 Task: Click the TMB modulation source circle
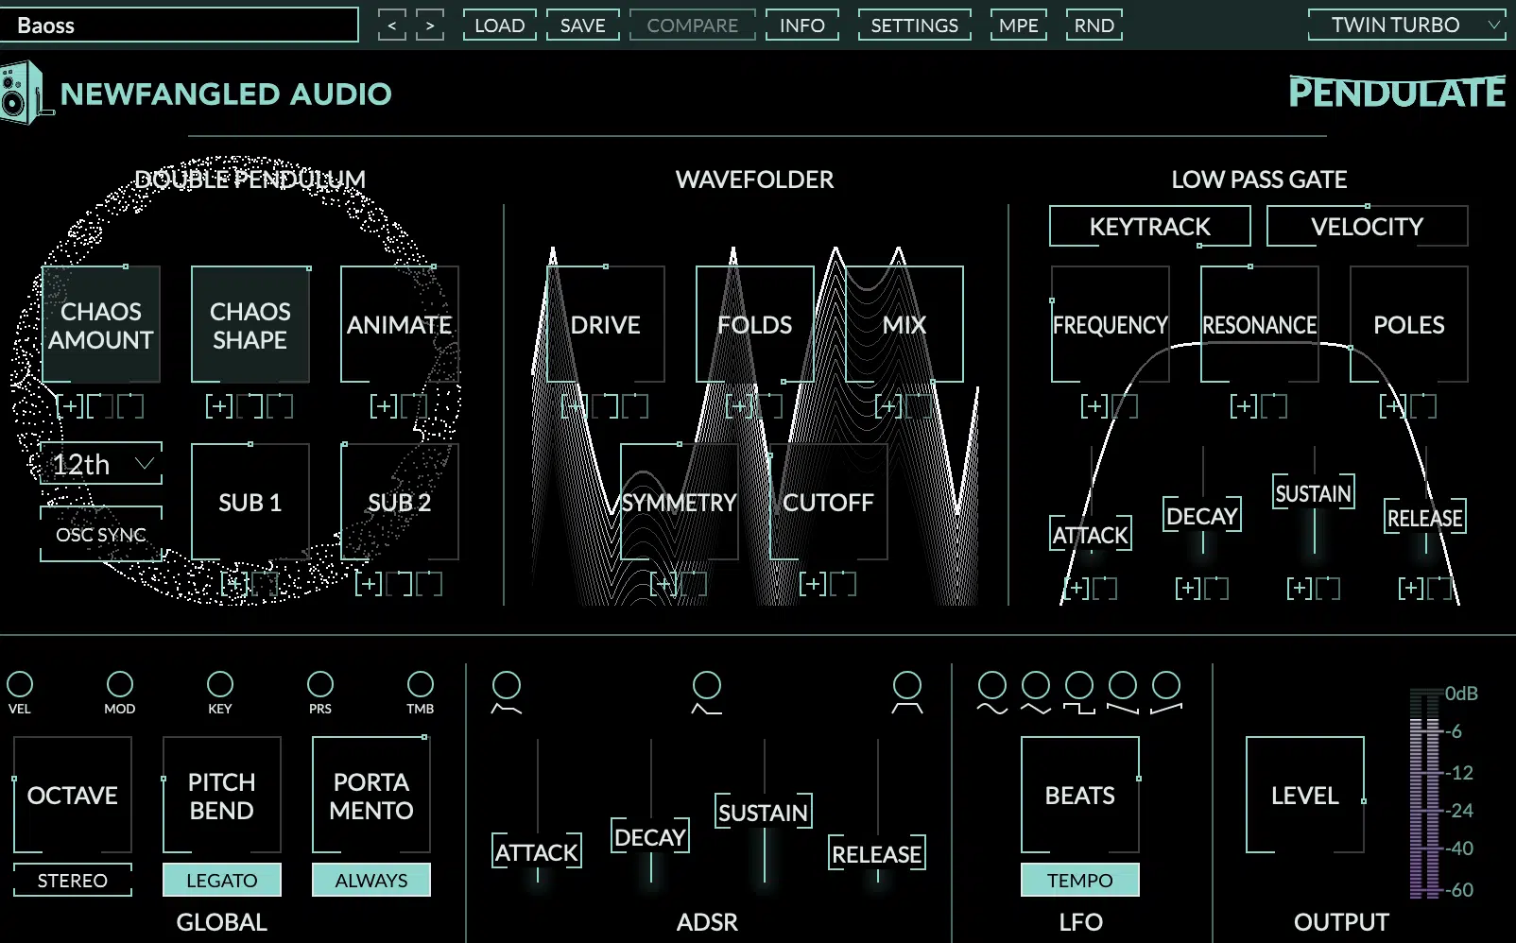click(421, 684)
